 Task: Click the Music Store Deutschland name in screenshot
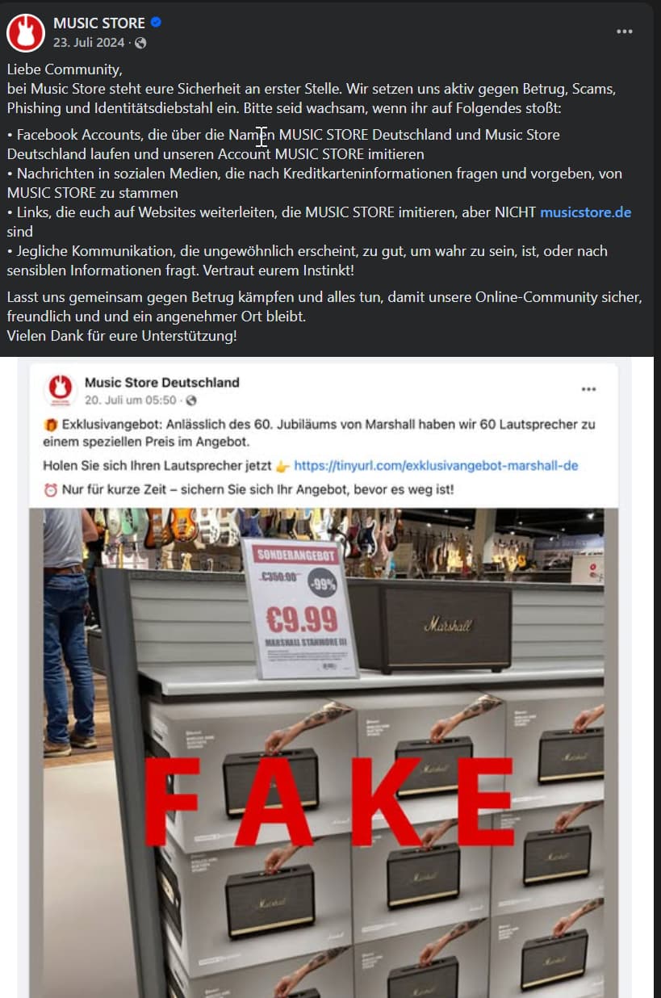(162, 382)
